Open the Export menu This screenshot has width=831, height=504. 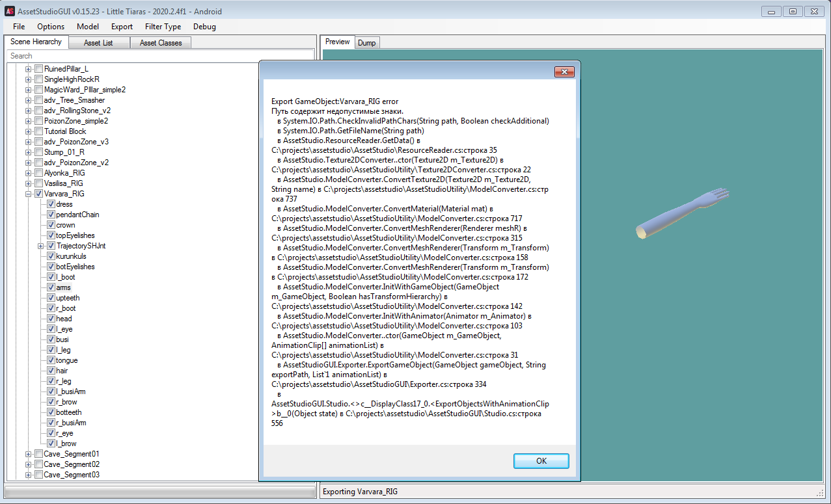[x=122, y=27]
